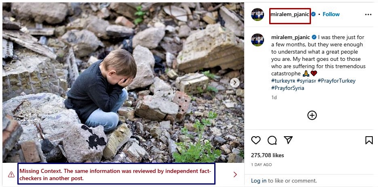This screenshot has height=187, width=378.
Task: Open miralem_pjanic profile from the header username
Action: (x=290, y=14)
